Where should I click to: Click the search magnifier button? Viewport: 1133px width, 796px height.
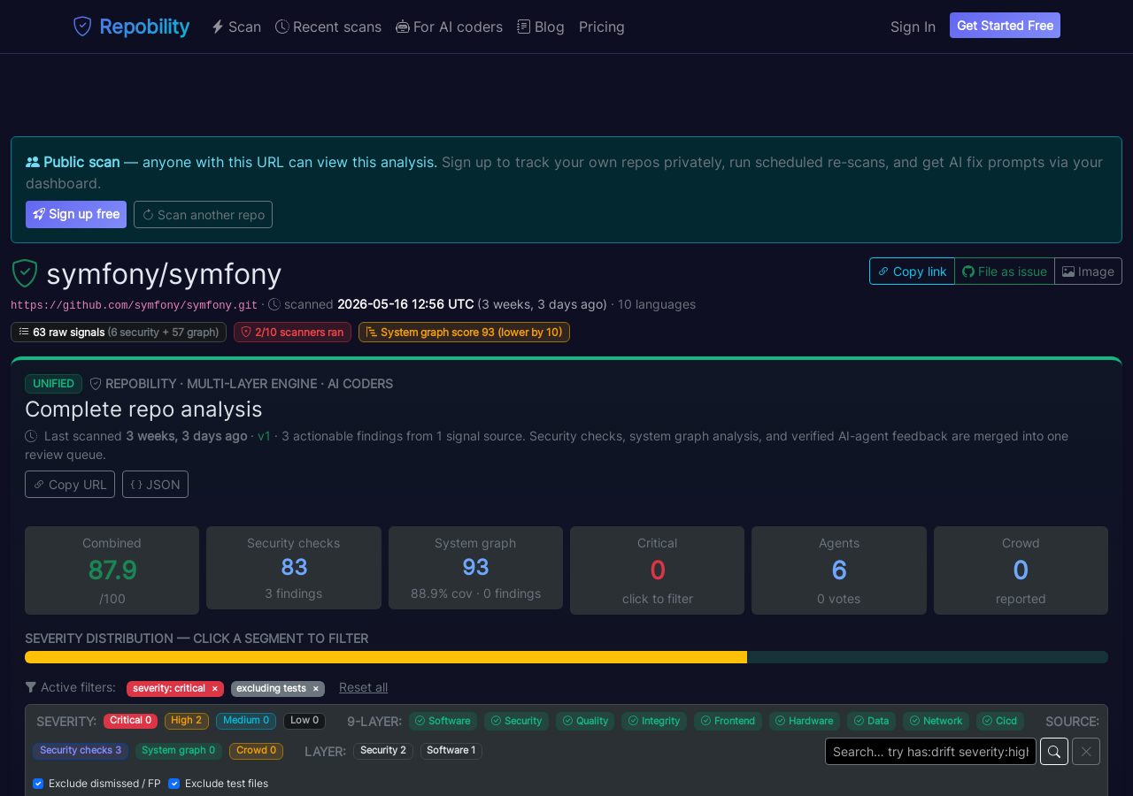click(x=1054, y=752)
